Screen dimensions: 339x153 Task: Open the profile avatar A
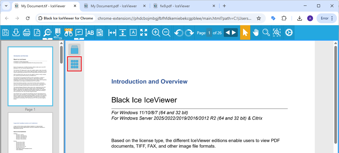[x=310, y=19]
